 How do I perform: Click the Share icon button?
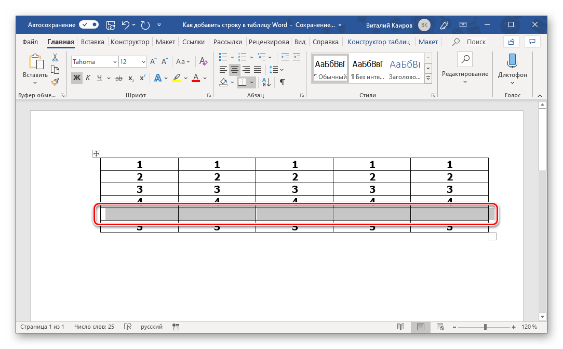(x=511, y=42)
